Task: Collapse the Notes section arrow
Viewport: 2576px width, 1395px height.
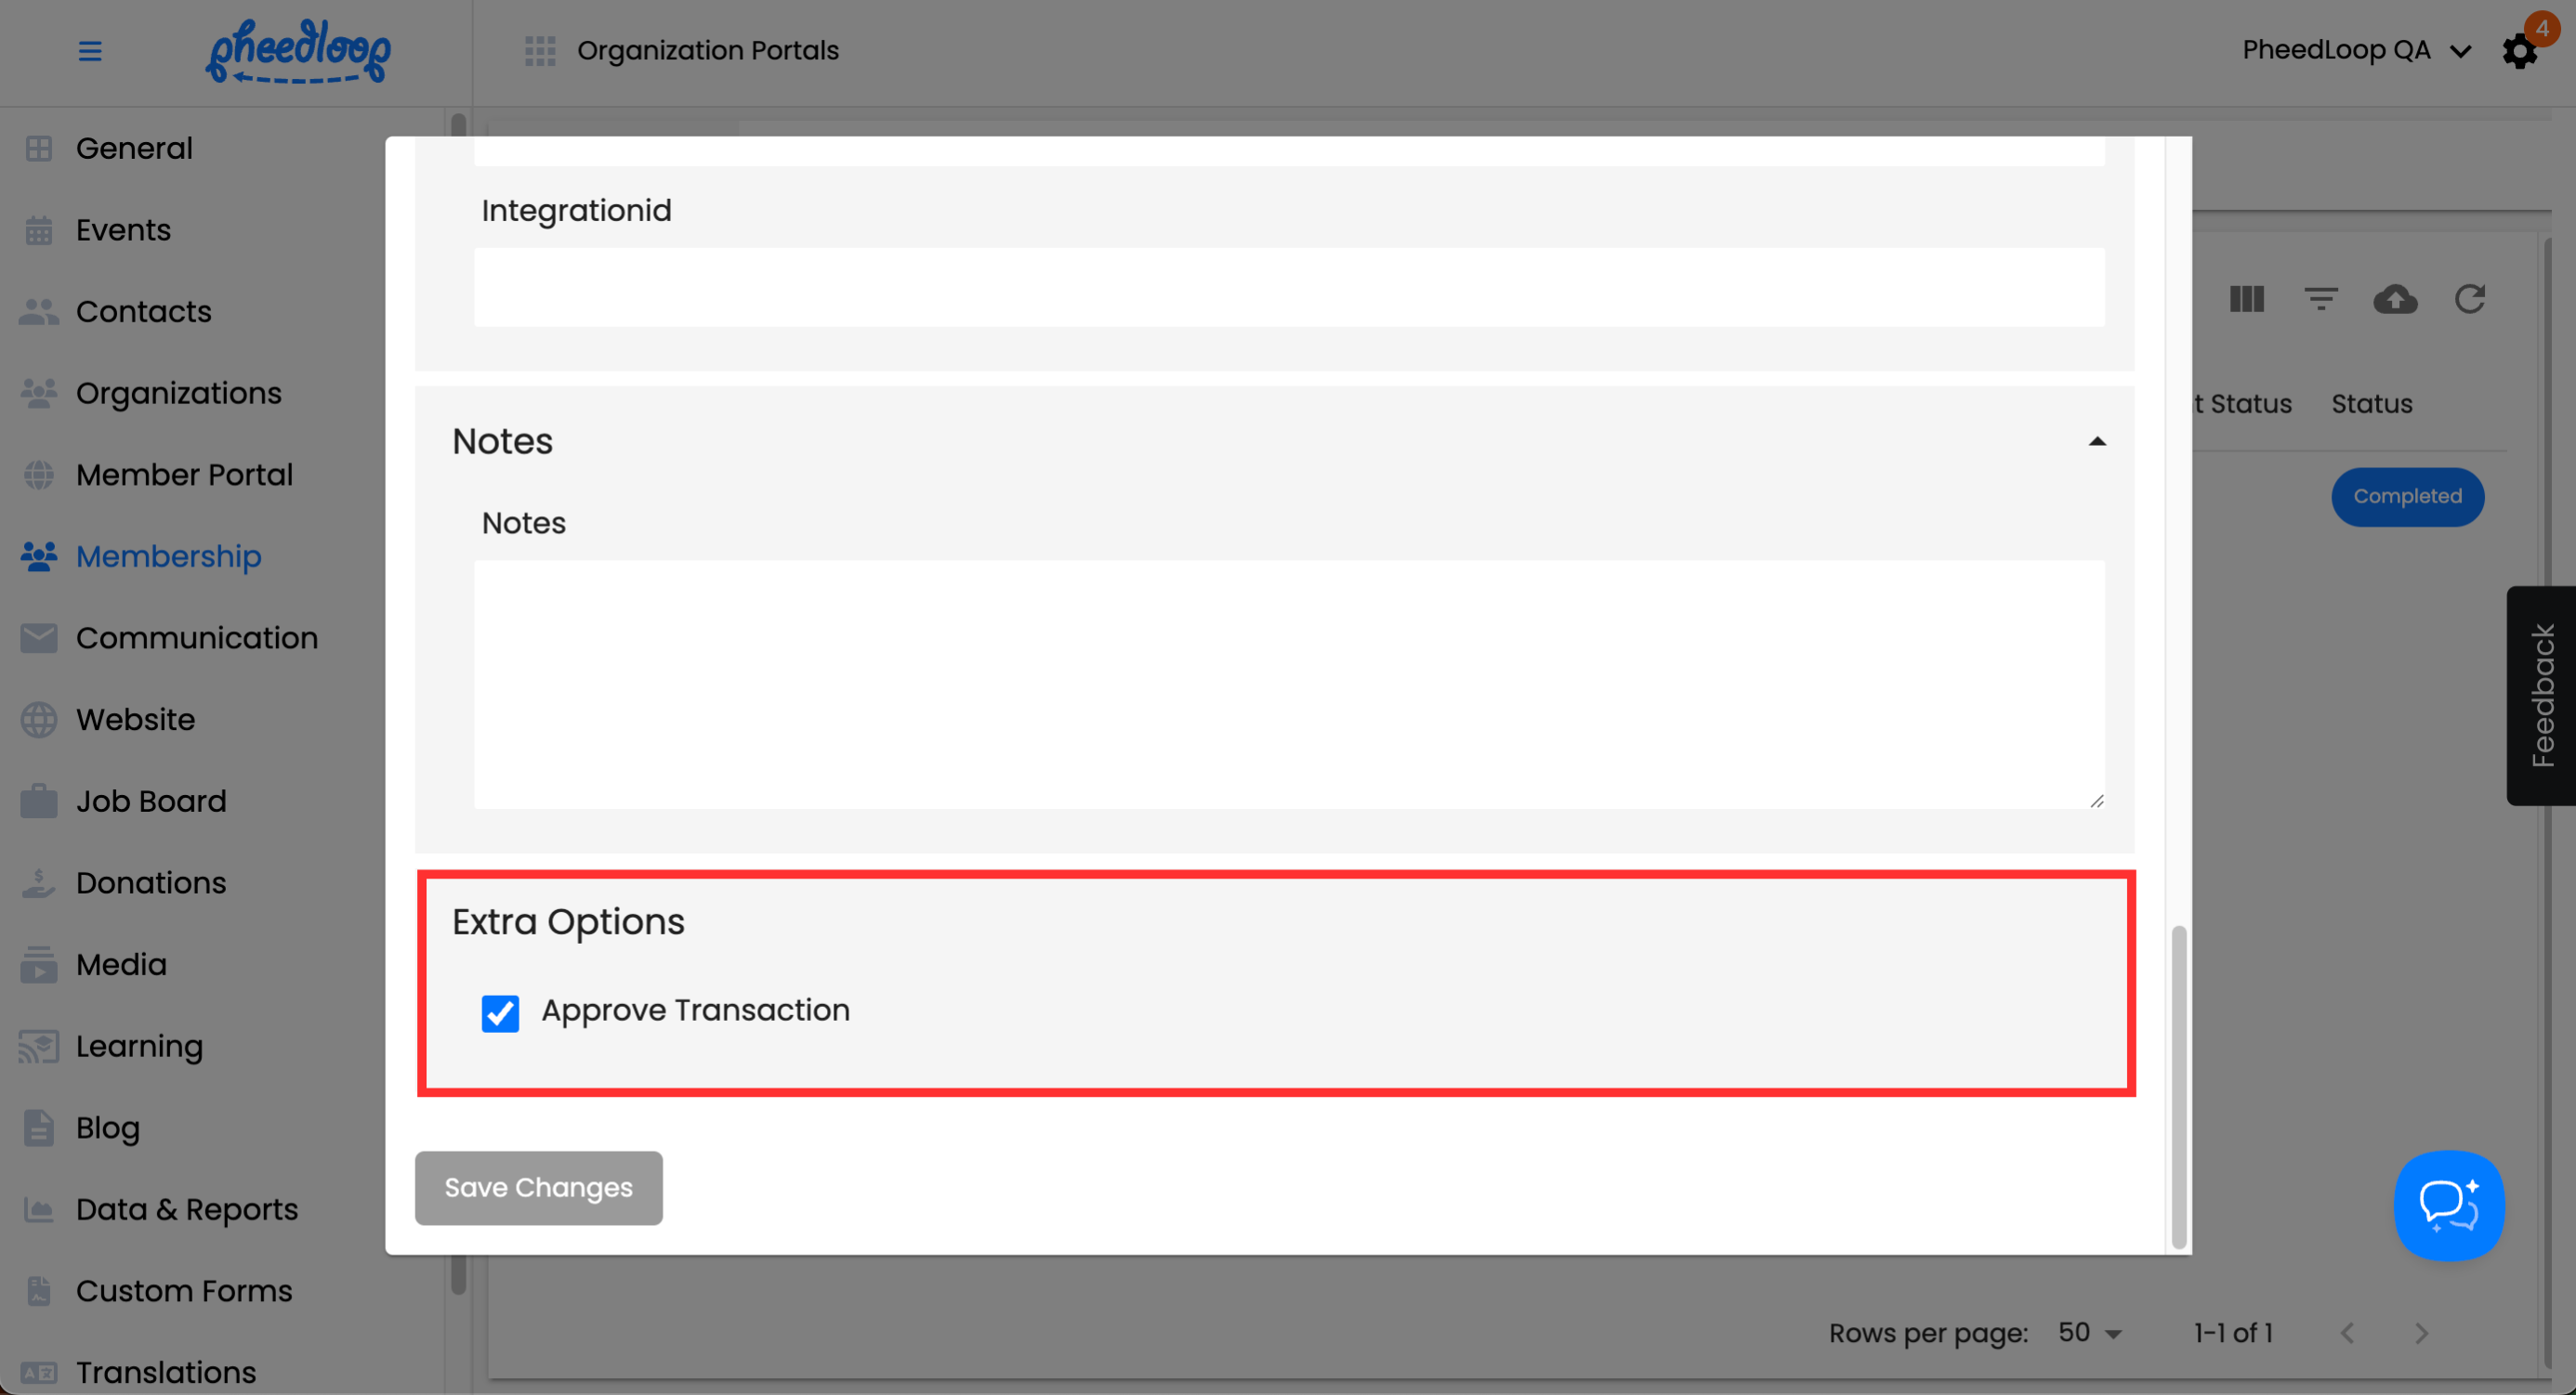Action: pyautogui.click(x=2097, y=442)
